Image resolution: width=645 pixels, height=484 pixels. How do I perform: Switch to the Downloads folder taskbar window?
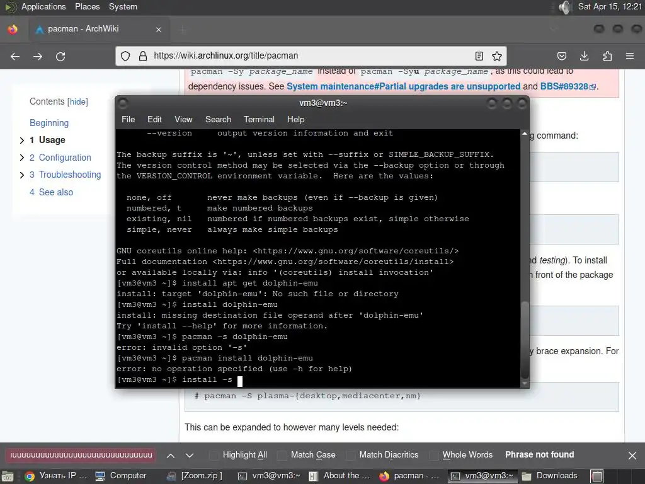click(551, 476)
